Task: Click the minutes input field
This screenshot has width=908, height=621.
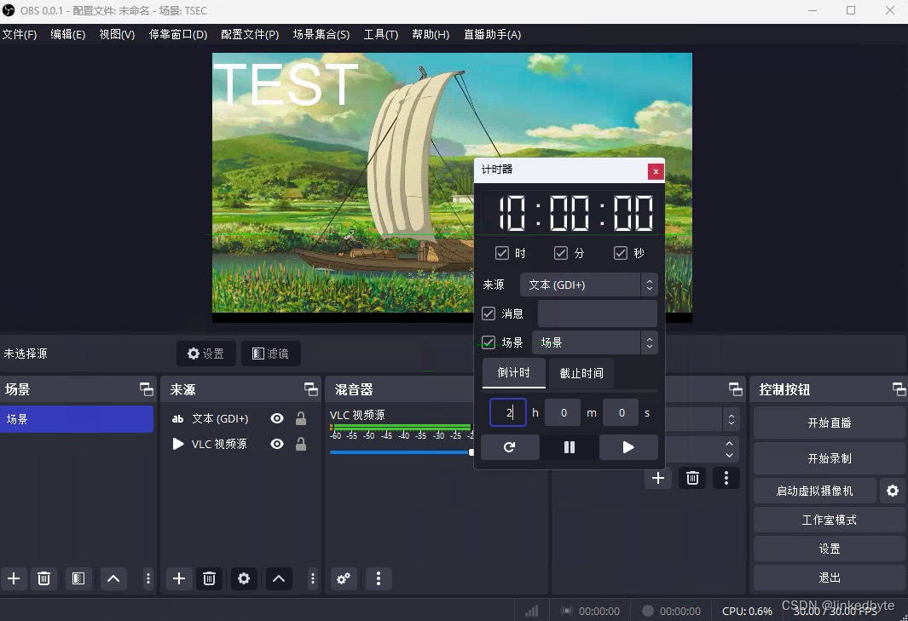Action: [x=563, y=412]
